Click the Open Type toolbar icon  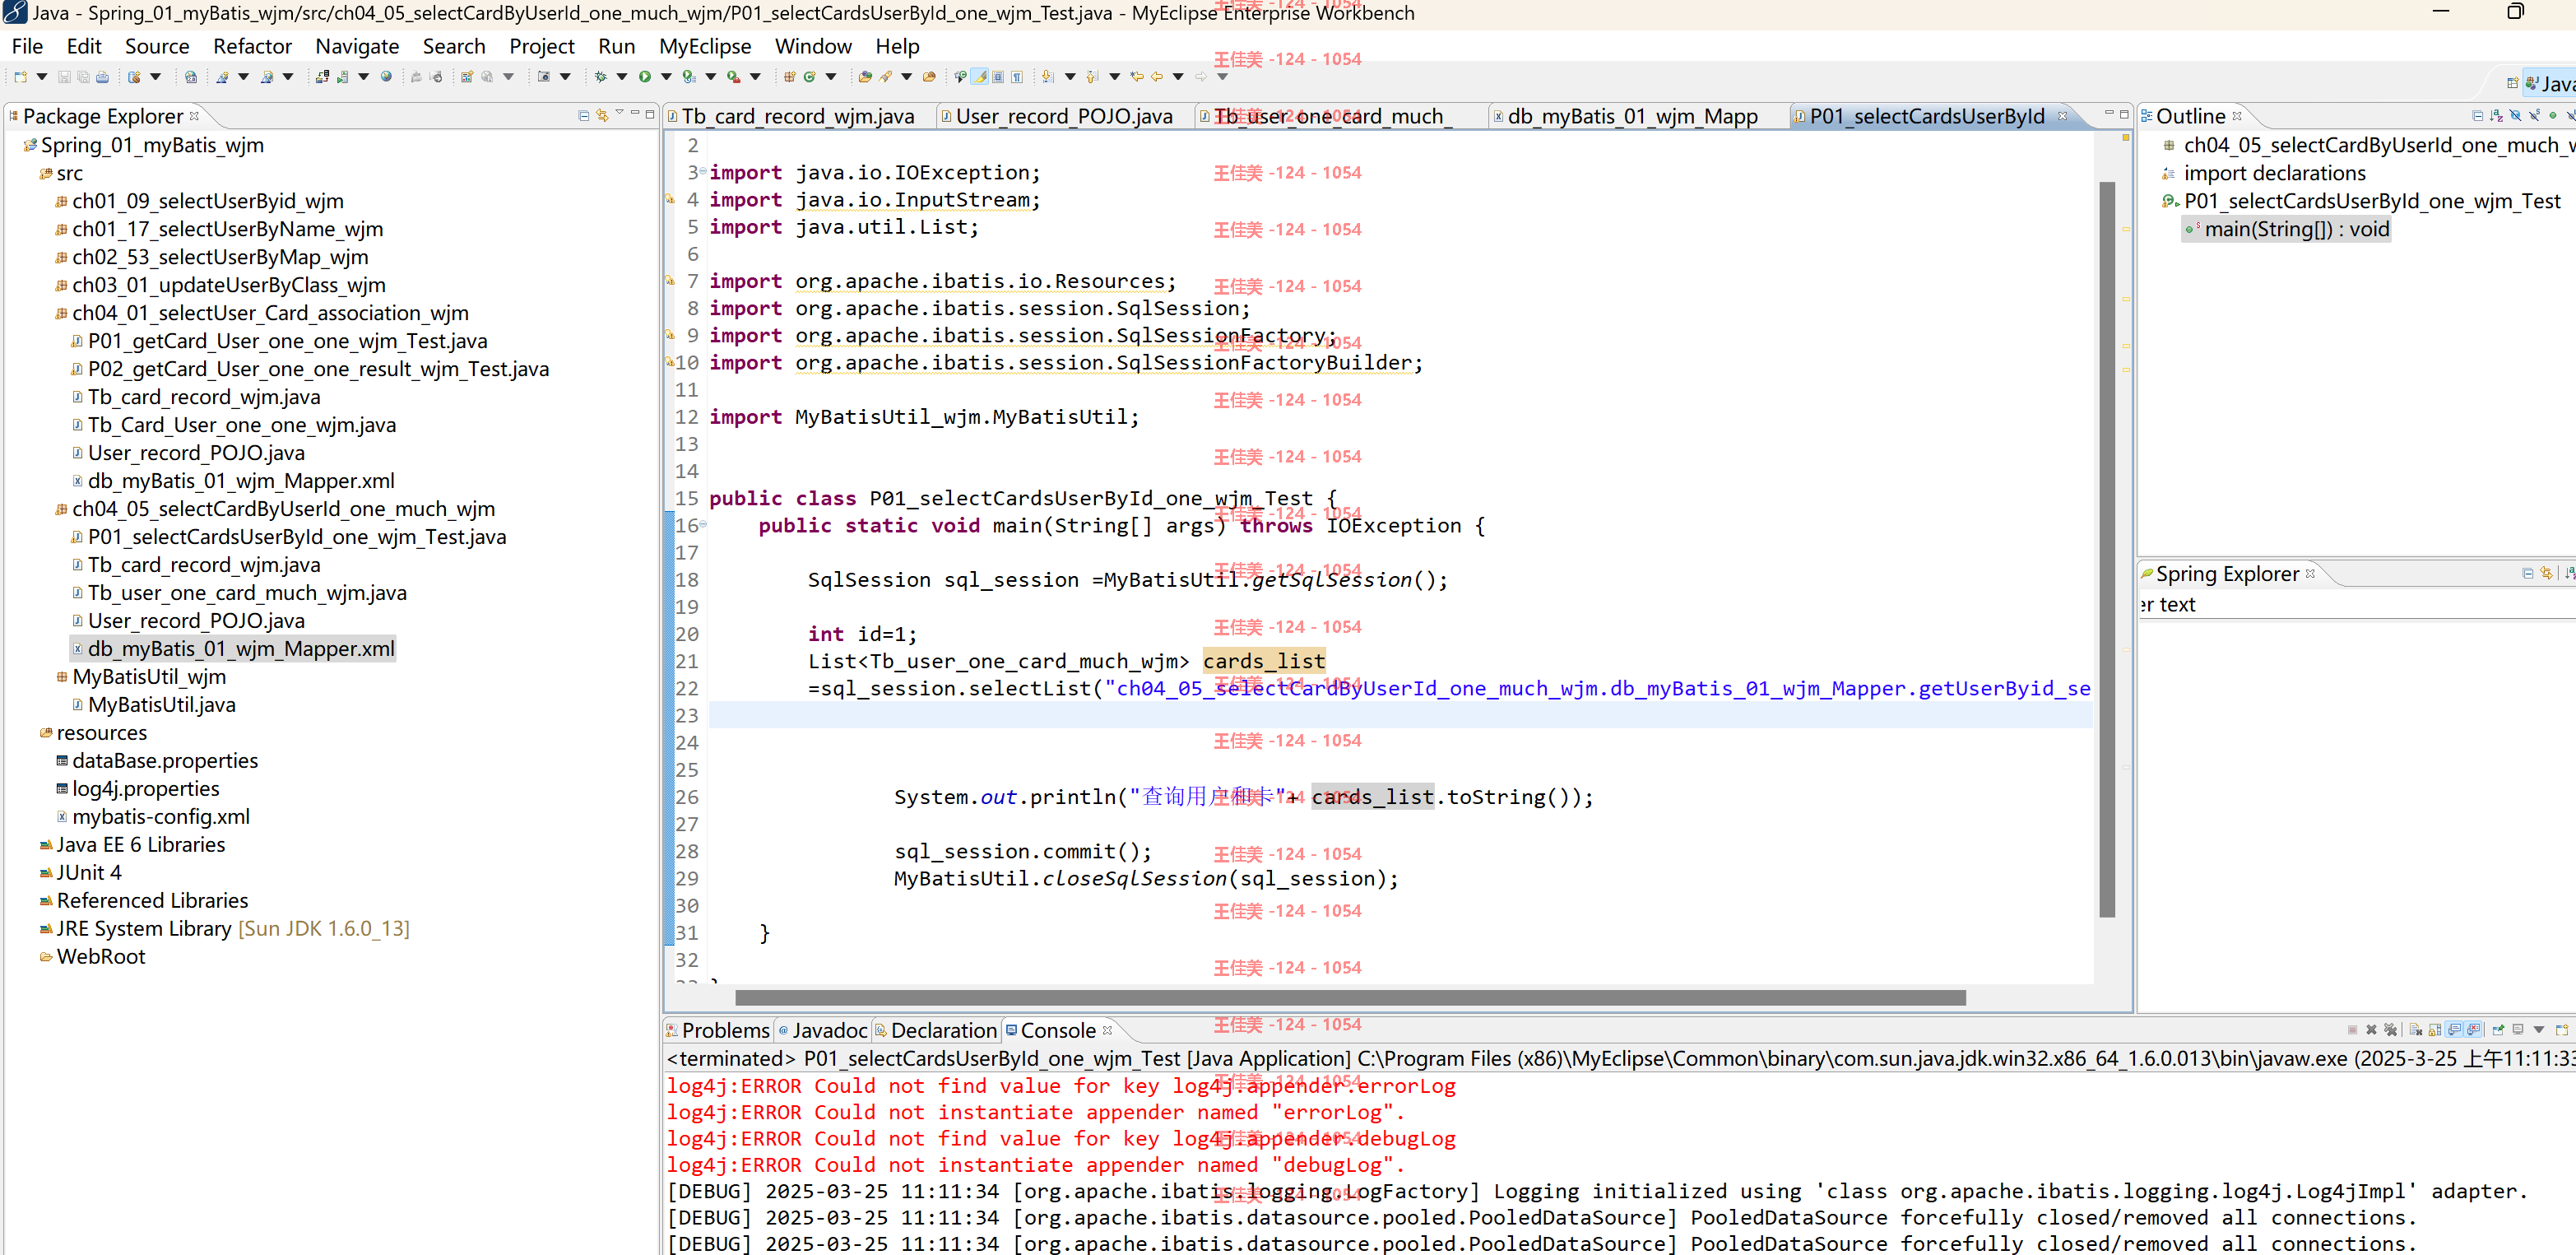pyautogui.click(x=865, y=77)
